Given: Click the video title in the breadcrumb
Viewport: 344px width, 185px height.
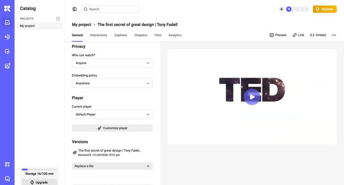Looking at the screenshot, I should (138, 24).
